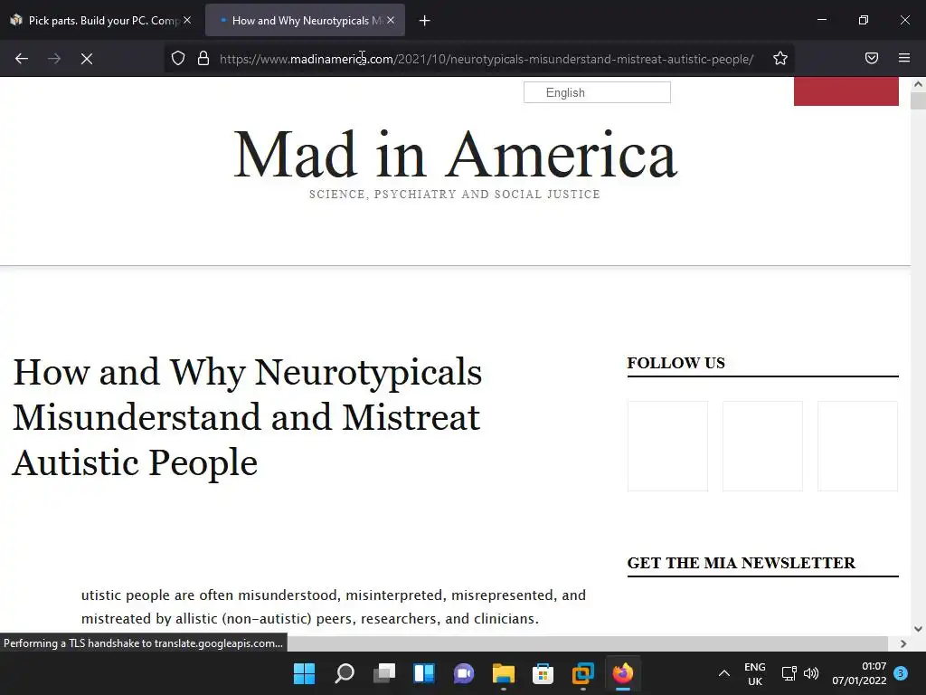The width and height of the screenshot is (926, 695).
Task: Click the red button at top right of page
Action: 846,91
